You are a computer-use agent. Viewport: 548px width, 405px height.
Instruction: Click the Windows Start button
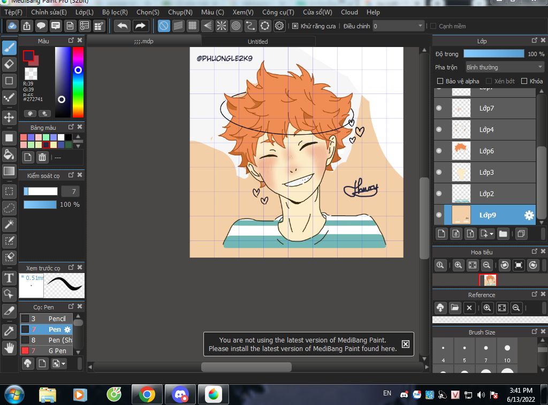(14, 394)
